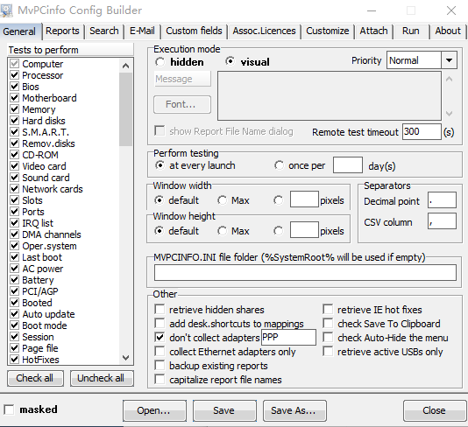Open the E-Mail tab
Screen dimensions: 468x427
142,31
